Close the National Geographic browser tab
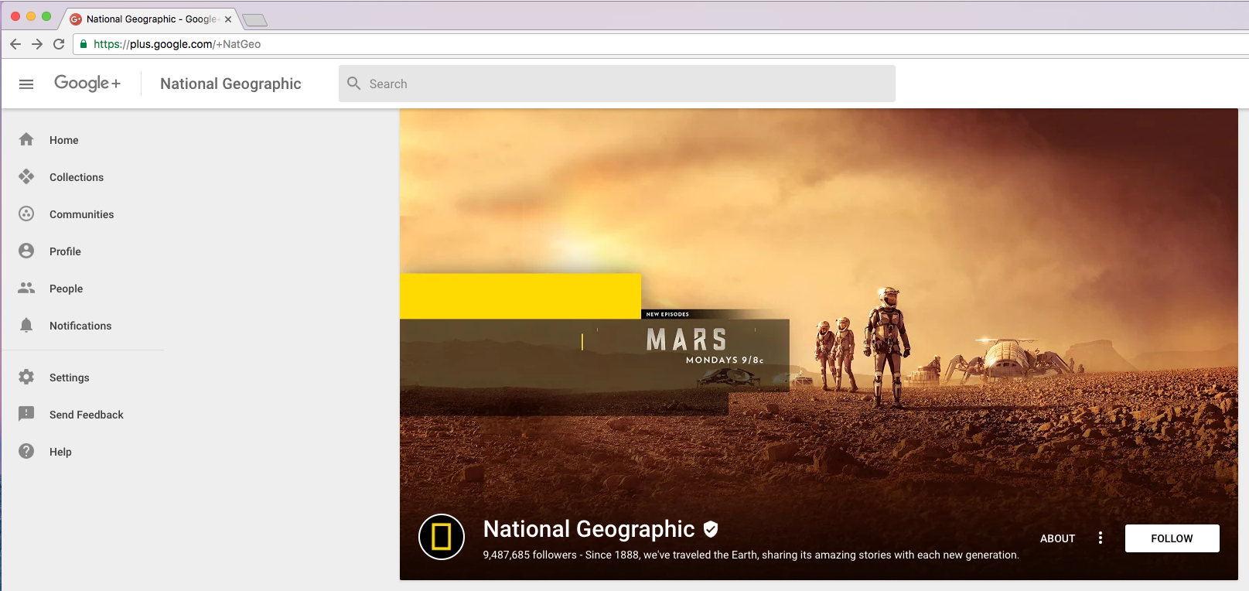 pyautogui.click(x=228, y=19)
